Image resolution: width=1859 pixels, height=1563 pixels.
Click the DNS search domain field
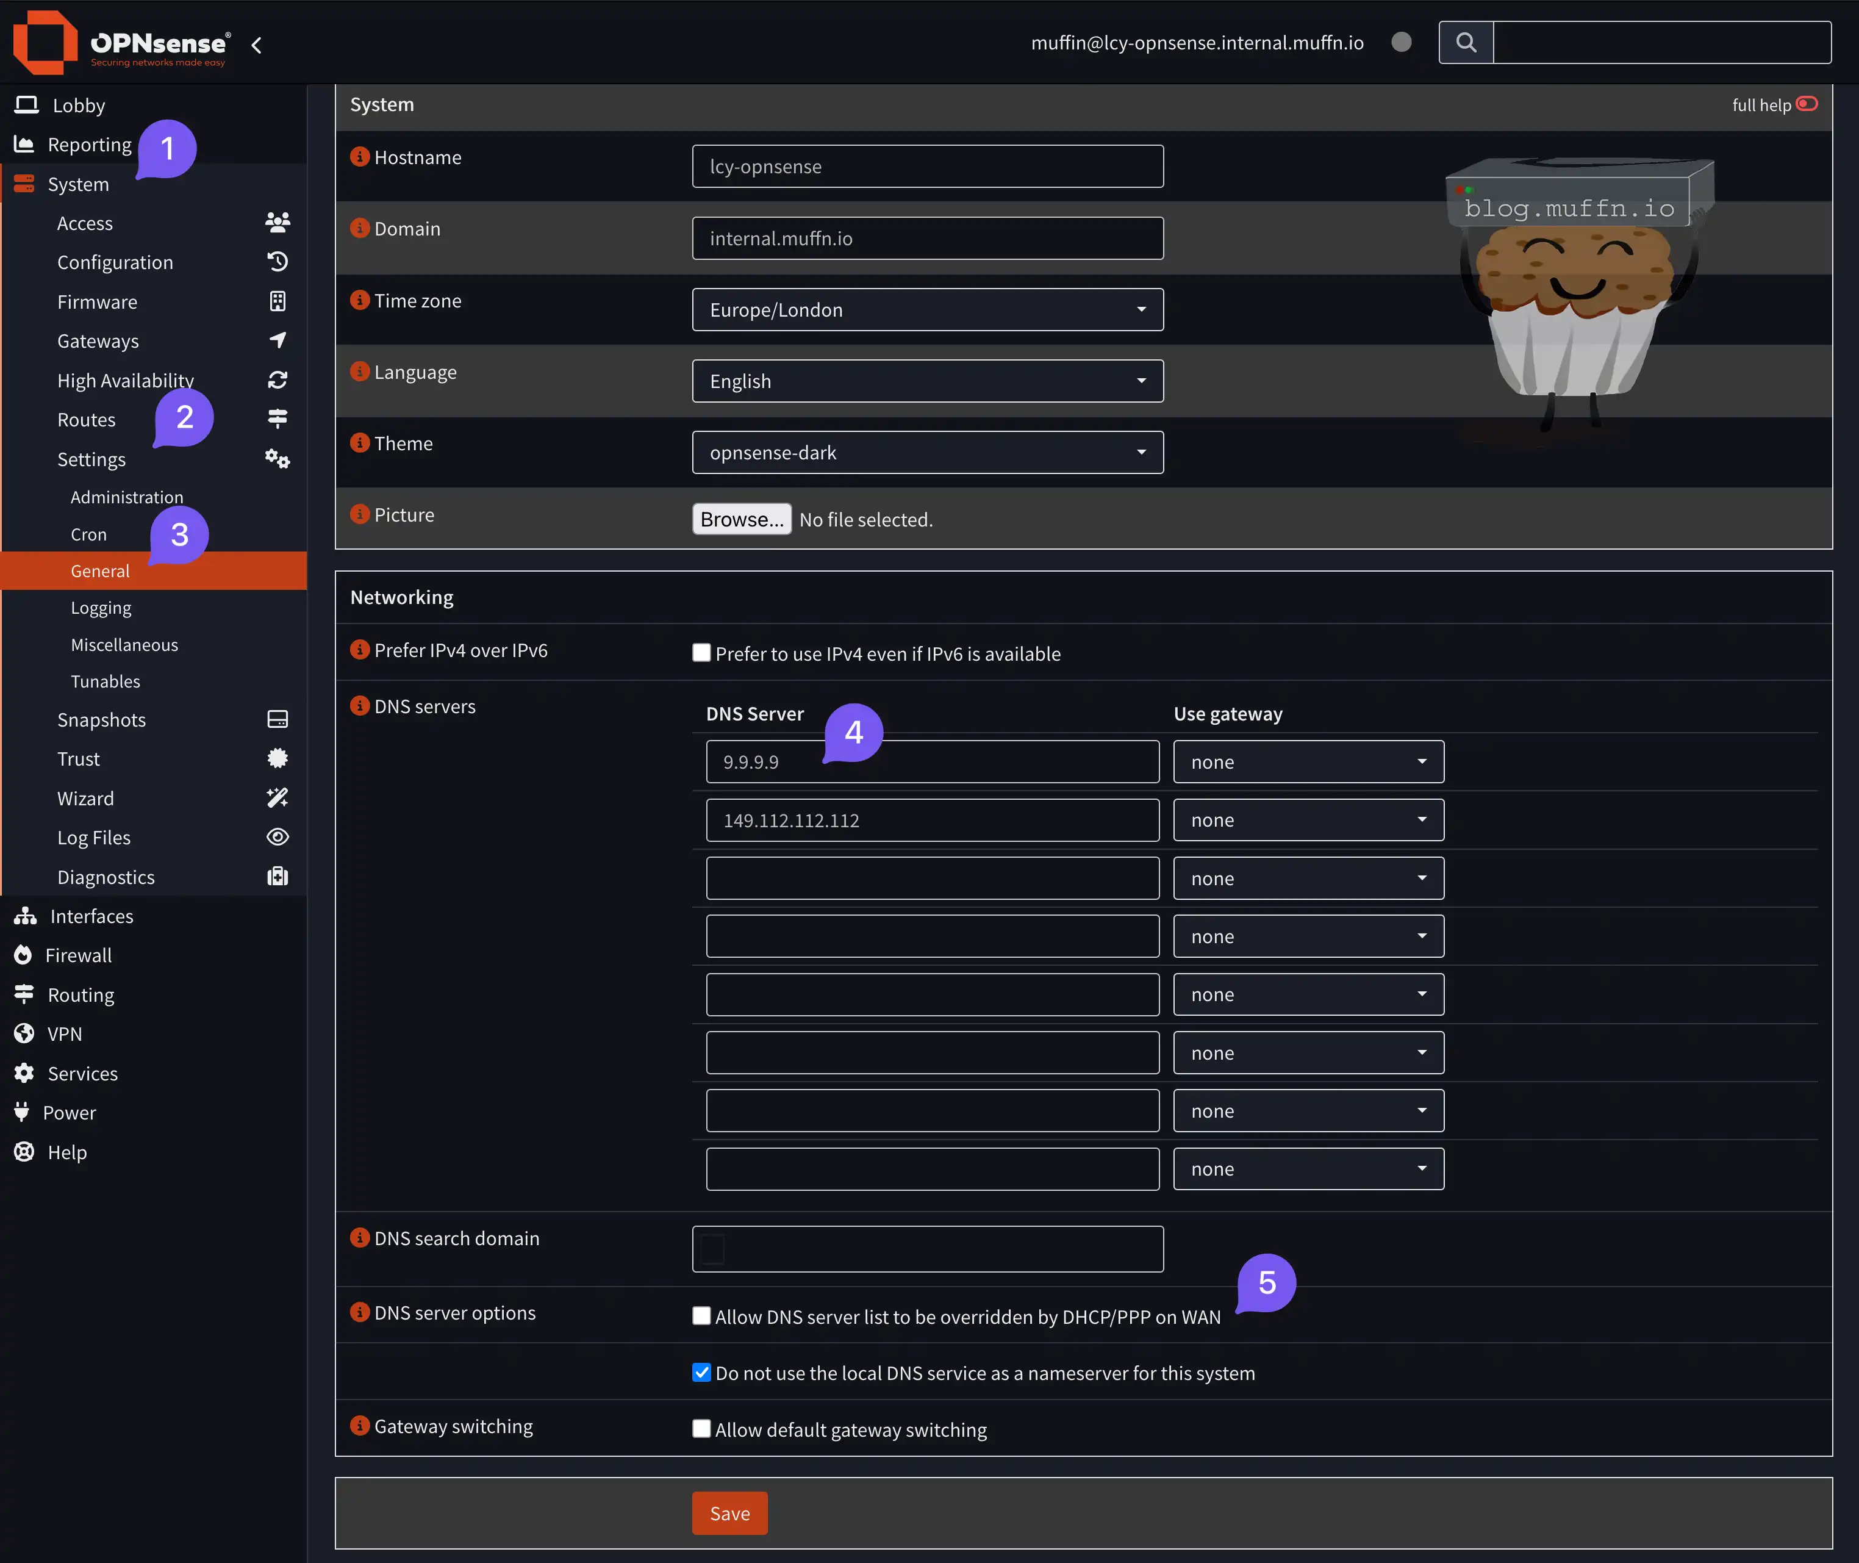pos(927,1249)
